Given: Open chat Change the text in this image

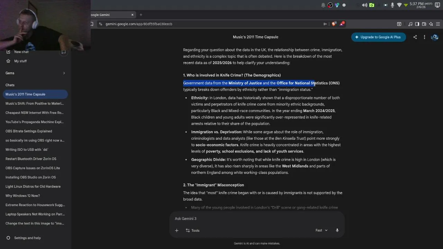Looking at the screenshot, I should tap(35, 223).
